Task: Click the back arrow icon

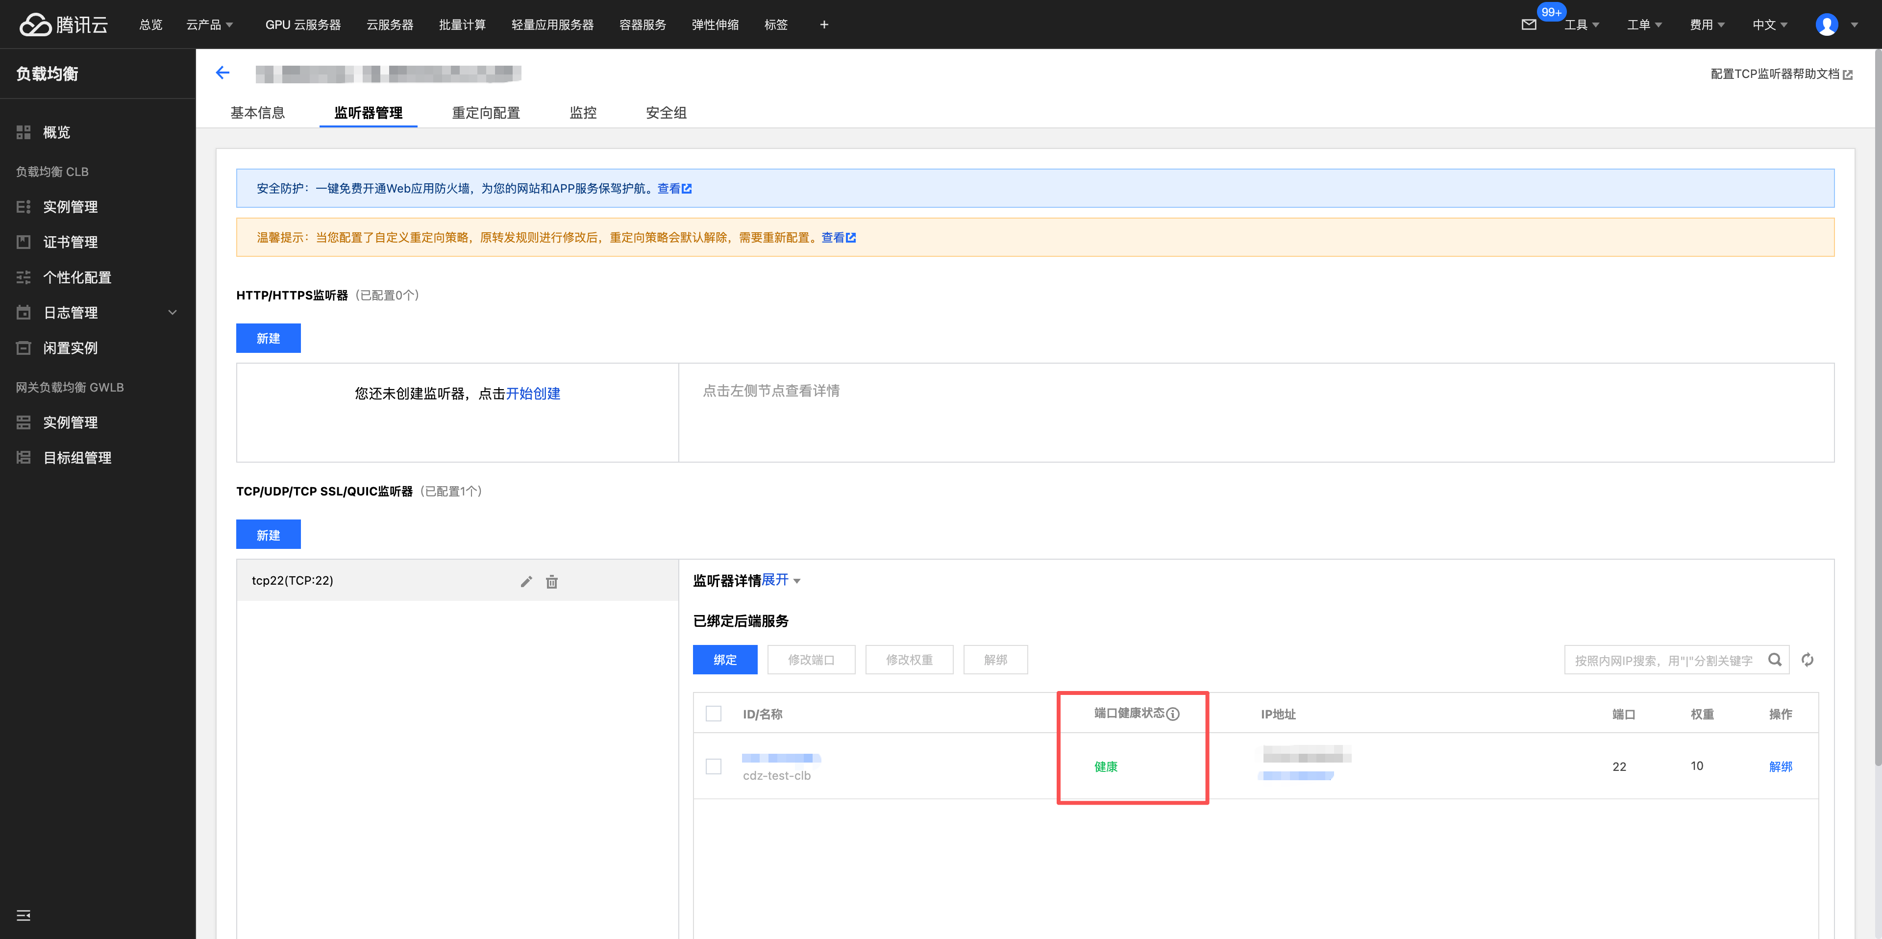Action: (x=223, y=73)
